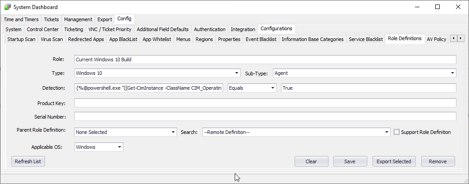Select the Applicable OS dropdown
Viewport: 469px width, 184px height.
point(98,147)
